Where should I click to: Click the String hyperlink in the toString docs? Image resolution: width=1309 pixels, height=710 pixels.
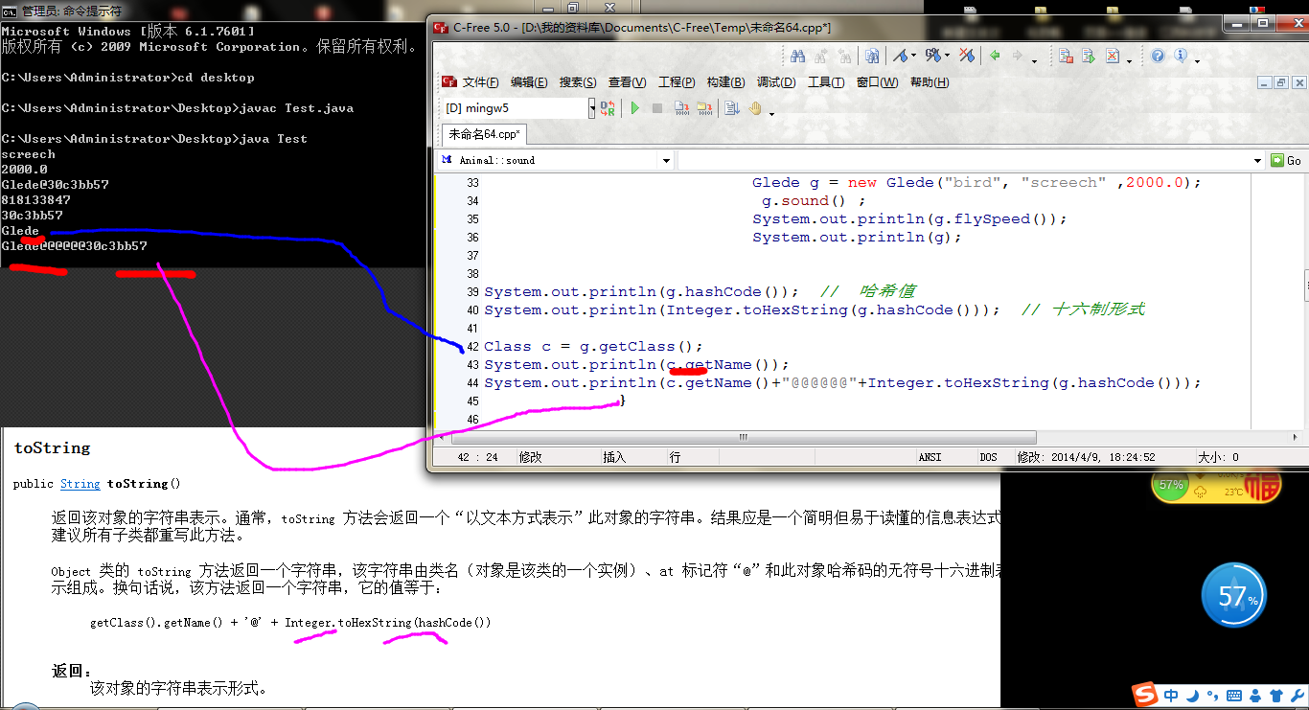pyautogui.click(x=80, y=484)
